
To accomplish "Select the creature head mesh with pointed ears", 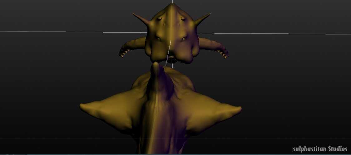I will pyautogui.click(x=171, y=33).
